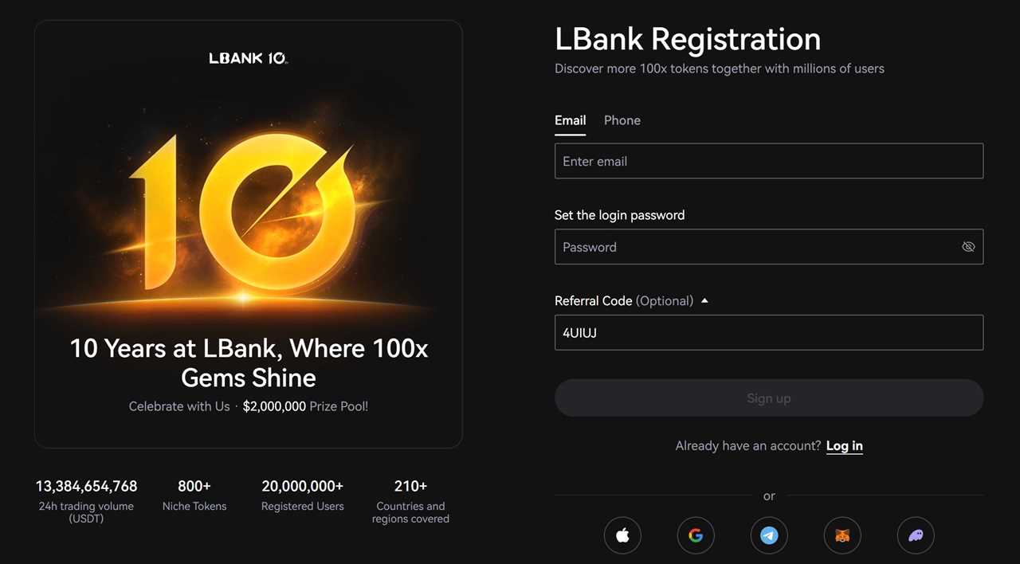Click the LBank Registration heading
Viewport: 1020px width, 564px height.
688,38
